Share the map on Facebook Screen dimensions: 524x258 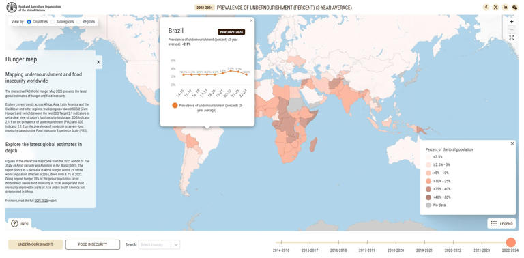click(486, 8)
